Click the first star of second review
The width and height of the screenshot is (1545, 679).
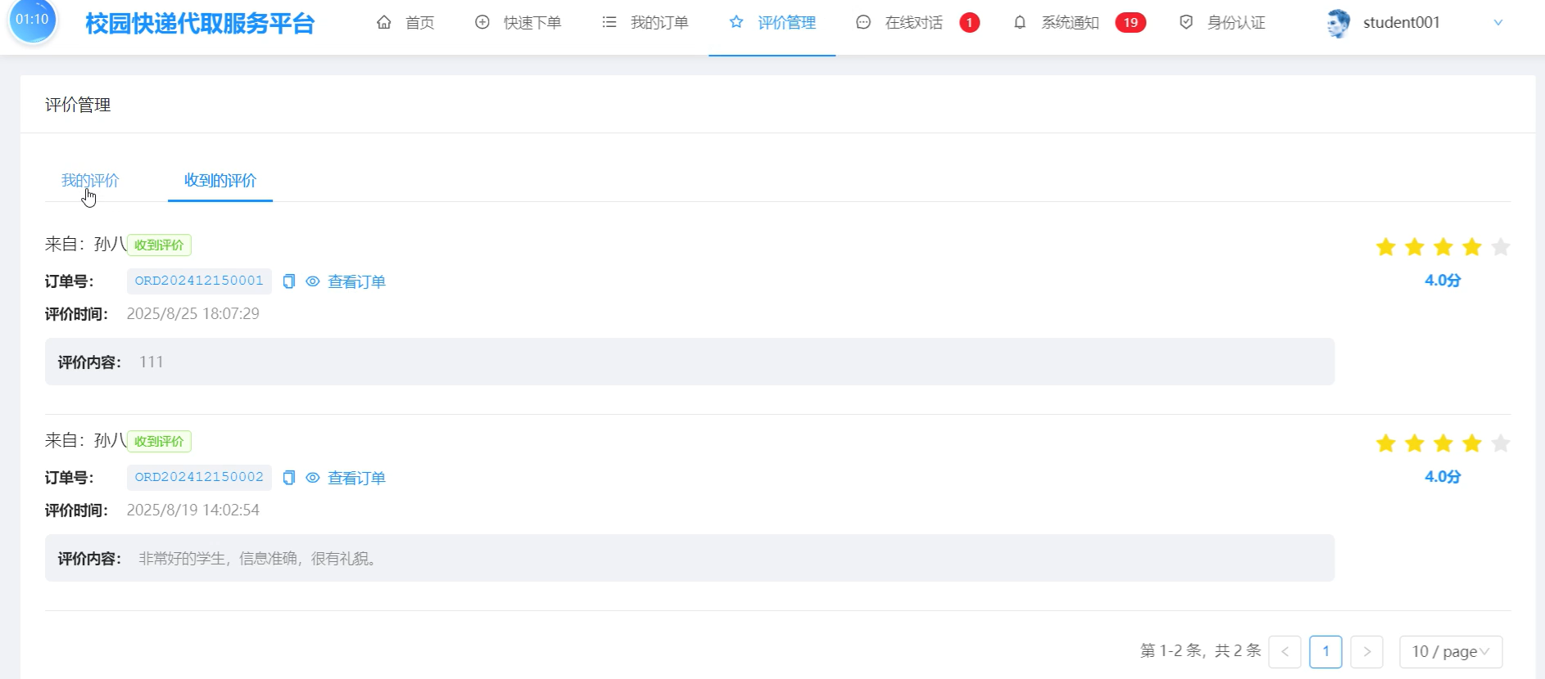[x=1385, y=443]
